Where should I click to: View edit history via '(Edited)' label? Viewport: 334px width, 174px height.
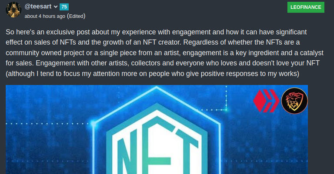(76, 16)
